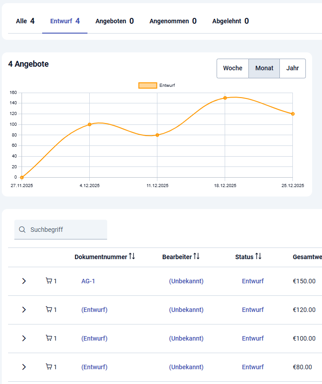Toggle the Entwurf legend swatch in the chart
322x384 pixels.
click(148, 85)
